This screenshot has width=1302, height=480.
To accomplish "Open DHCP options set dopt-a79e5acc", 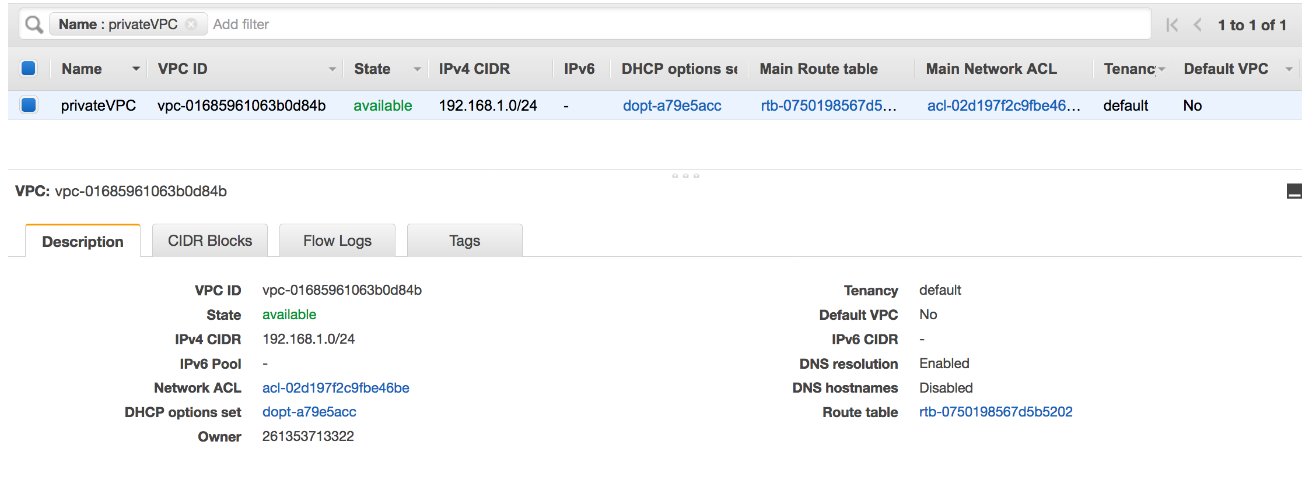I will point(310,412).
